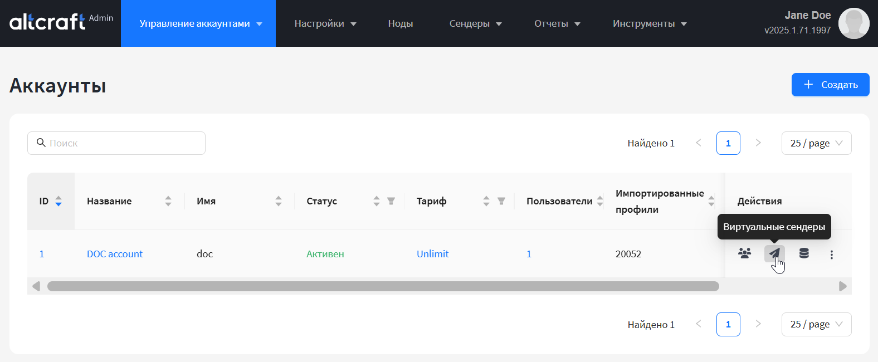Click the horizontal table scrollbar
Image resolution: width=878 pixels, height=362 pixels.
click(x=383, y=286)
